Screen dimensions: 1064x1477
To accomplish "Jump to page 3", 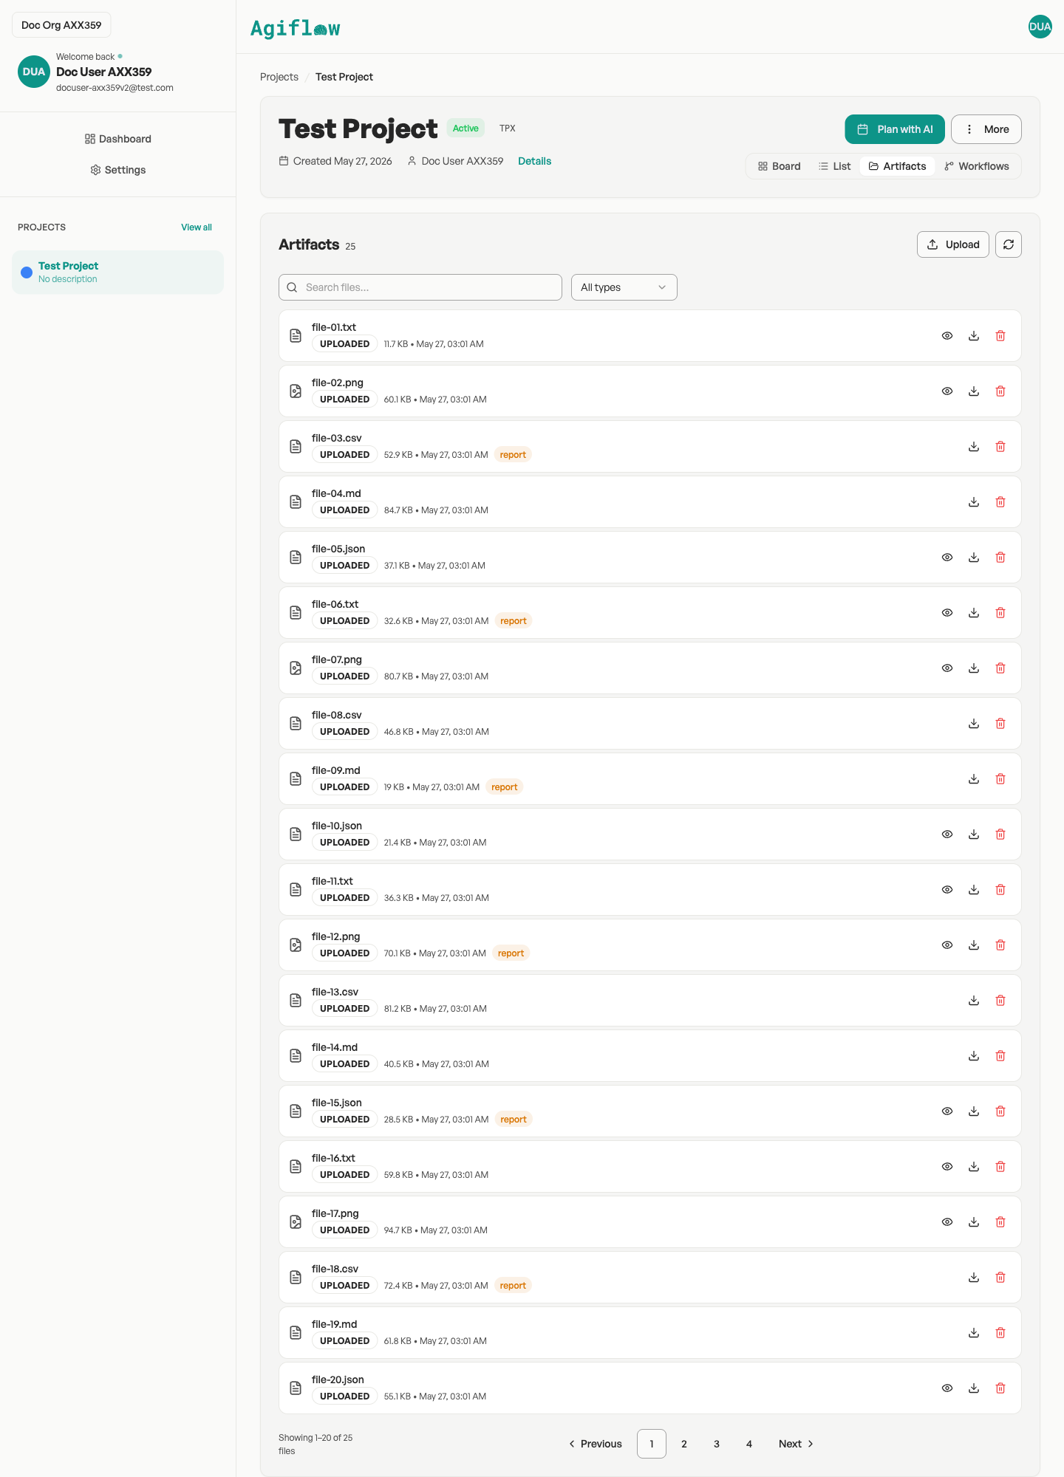I will pos(717,1444).
